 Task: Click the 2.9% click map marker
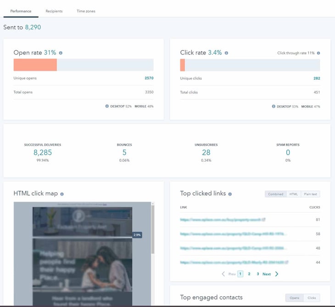137,235
